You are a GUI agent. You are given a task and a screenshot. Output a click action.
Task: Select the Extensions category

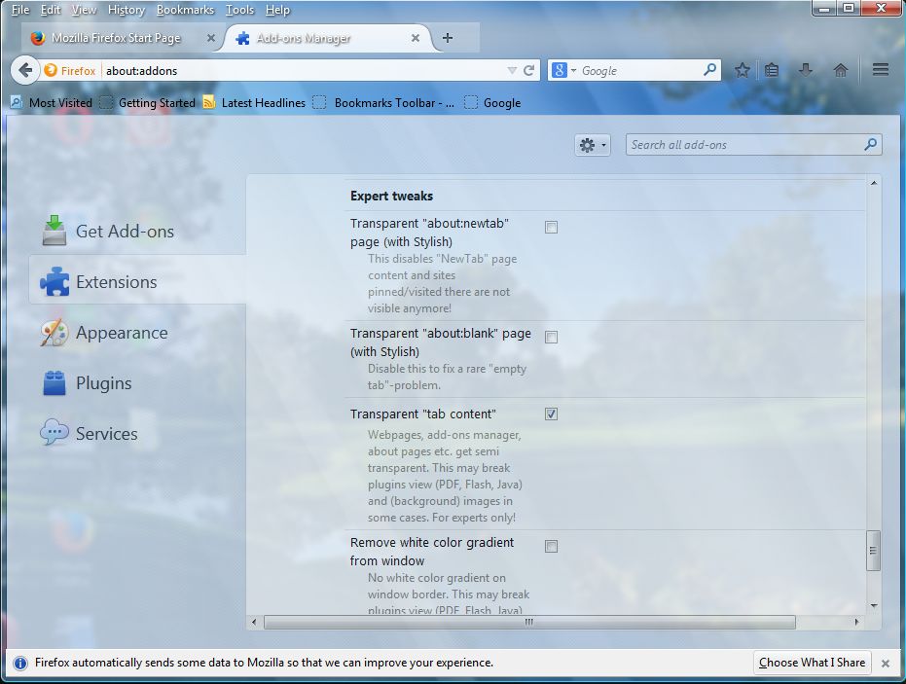pos(137,282)
